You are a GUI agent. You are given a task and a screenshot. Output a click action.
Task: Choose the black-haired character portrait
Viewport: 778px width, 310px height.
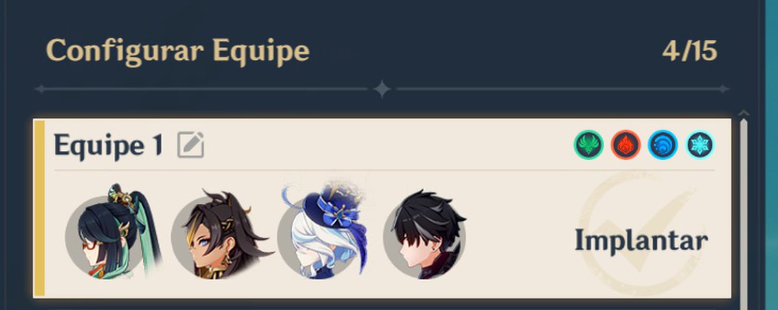(x=425, y=234)
